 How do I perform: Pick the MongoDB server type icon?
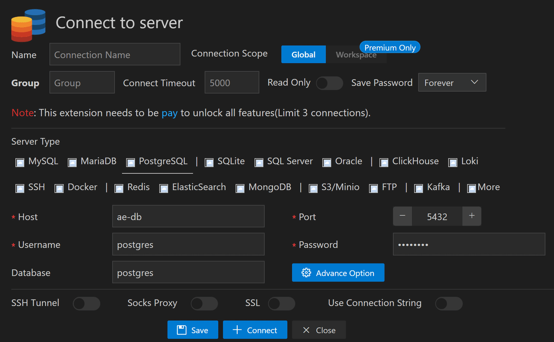240,188
